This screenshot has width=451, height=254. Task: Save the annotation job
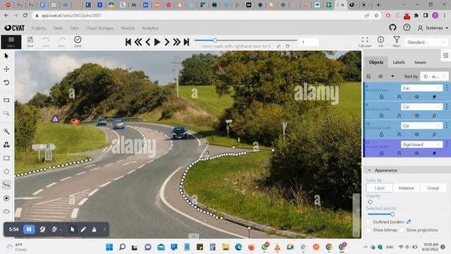pos(30,42)
